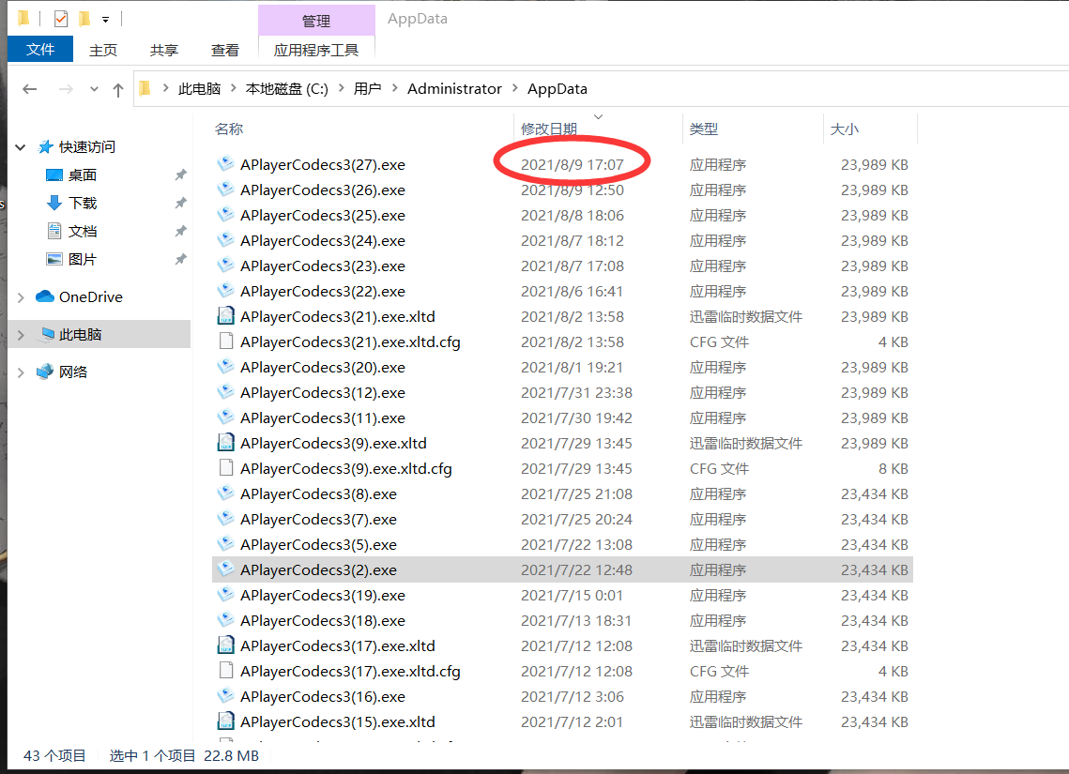Select the OneDrive cloud icon in sidebar
Screen dimensions: 1069x774
click(45, 296)
